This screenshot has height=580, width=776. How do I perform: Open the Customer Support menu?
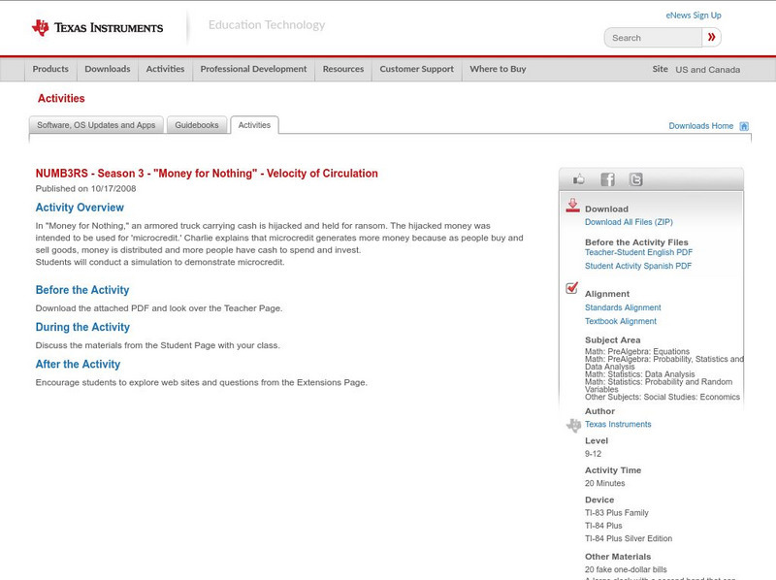[417, 69]
